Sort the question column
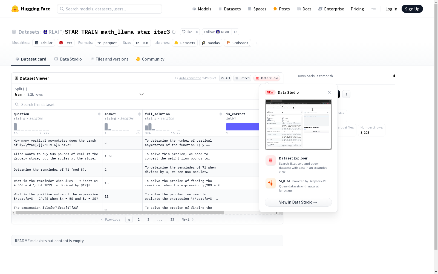This screenshot has width=438, height=274. point(99,114)
